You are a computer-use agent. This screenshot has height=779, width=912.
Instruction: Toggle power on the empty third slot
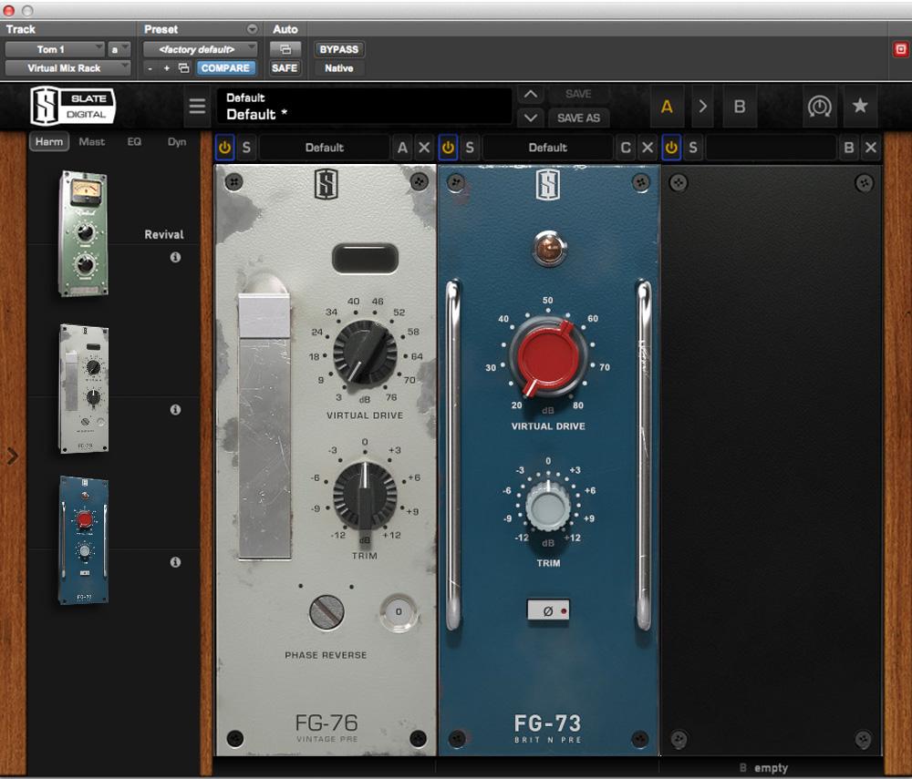(671, 148)
